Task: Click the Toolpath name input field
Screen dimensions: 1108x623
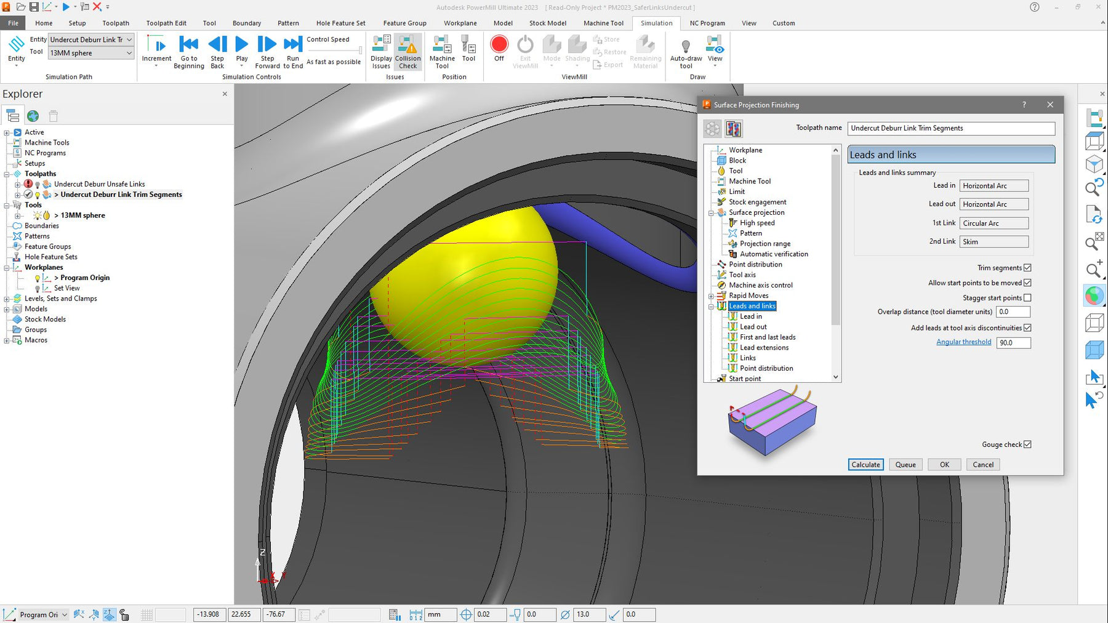Action: point(950,128)
